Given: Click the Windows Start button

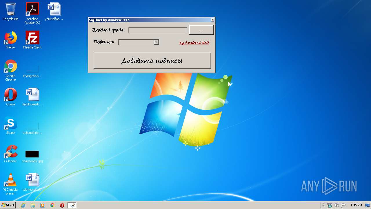Looking at the screenshot, I should point(8,205).
